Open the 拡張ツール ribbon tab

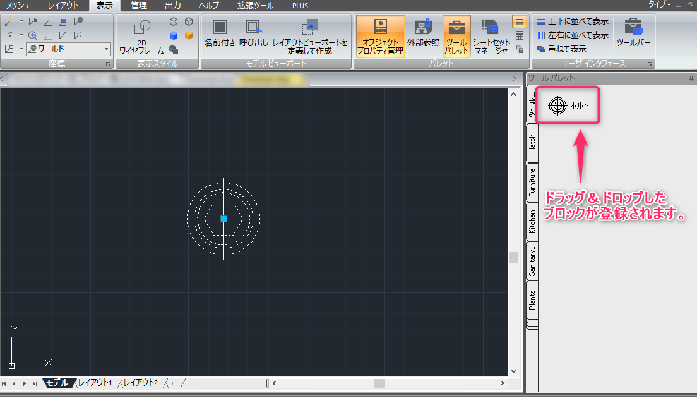(x=256, y=6)
